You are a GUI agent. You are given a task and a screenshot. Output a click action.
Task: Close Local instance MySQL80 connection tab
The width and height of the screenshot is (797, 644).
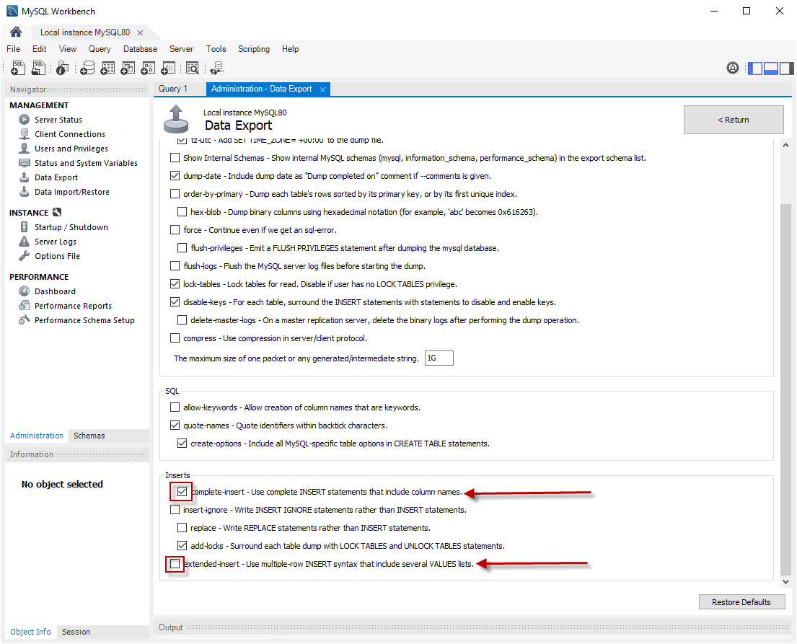click(x=141, y=32)
